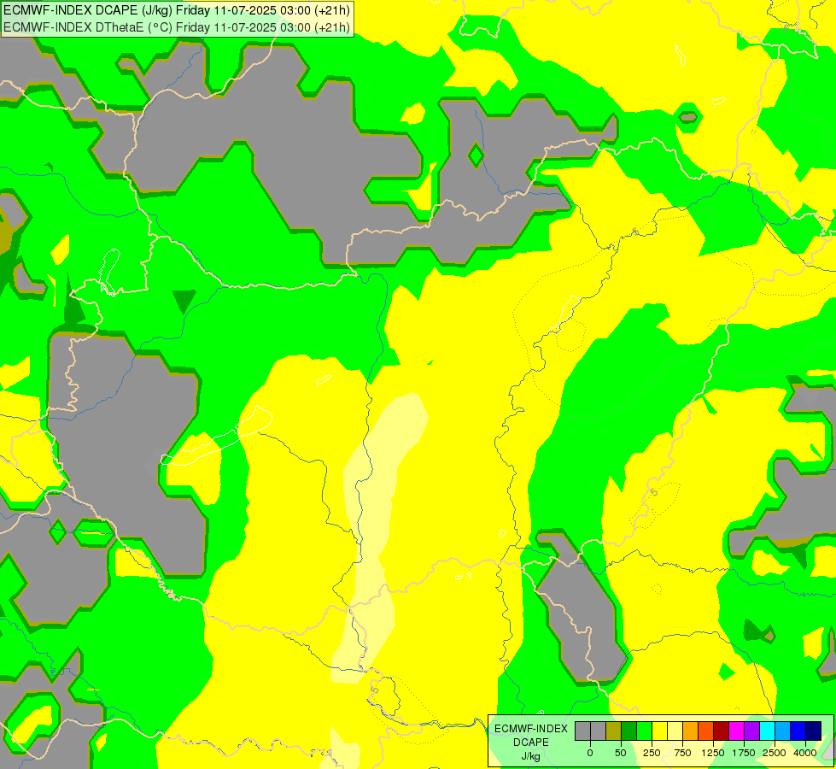Click the DThetaE (°C) title line
This screenshot has height=769, width=836.
[x=177, y=27]
